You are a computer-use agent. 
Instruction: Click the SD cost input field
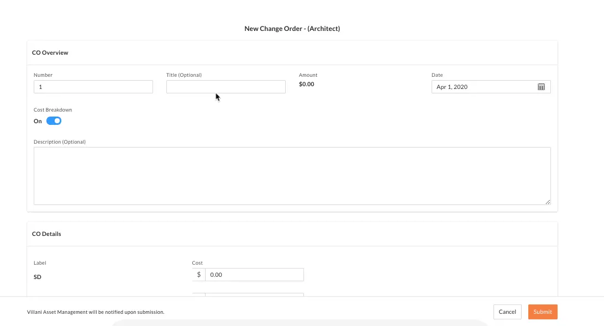254,275
